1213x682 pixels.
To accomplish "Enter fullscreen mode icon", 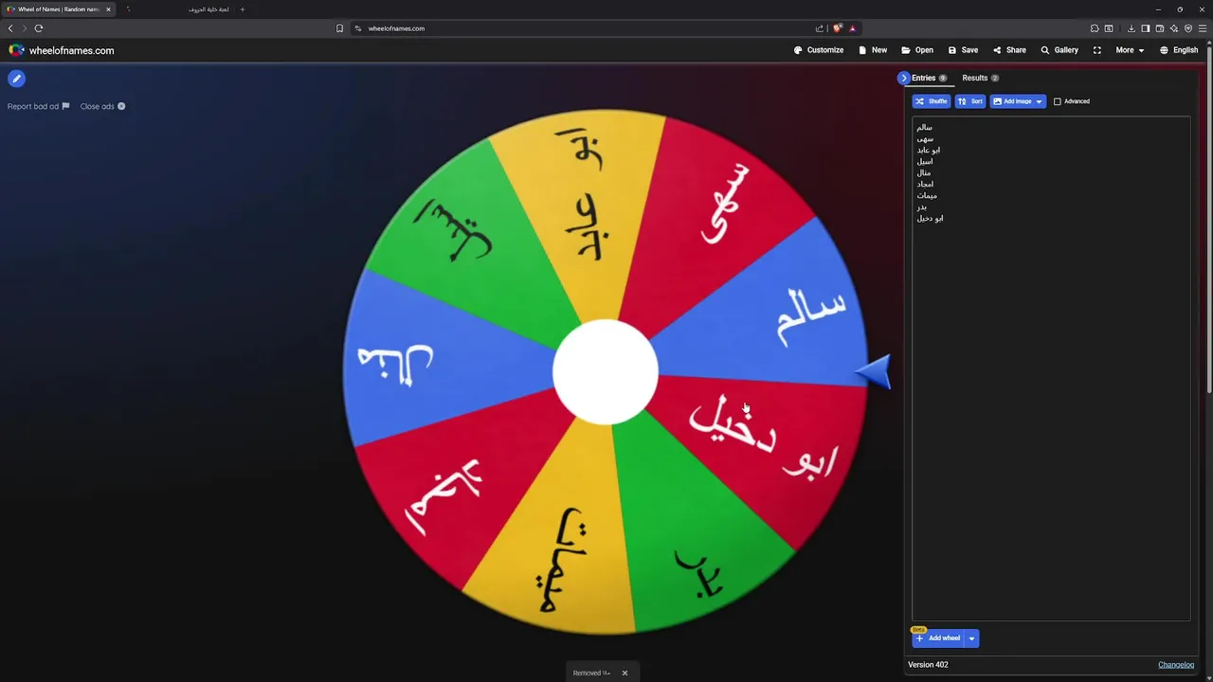I will click(x=1097, y=50).
